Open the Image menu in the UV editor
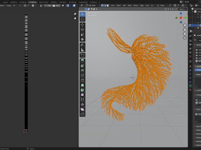Image resolution: width=201 pixels, height=150 pixels. [8, 5]
